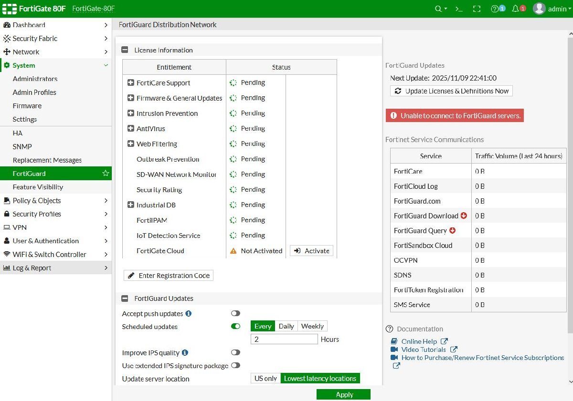Click info icon beside Improve IPS quality
The image size is (573, 401).
pos(185,353)
